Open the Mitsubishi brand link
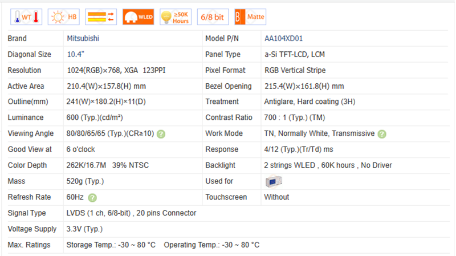Image resolution: width=456 pixels, height=256 pixels. click(x=83, y=38)
